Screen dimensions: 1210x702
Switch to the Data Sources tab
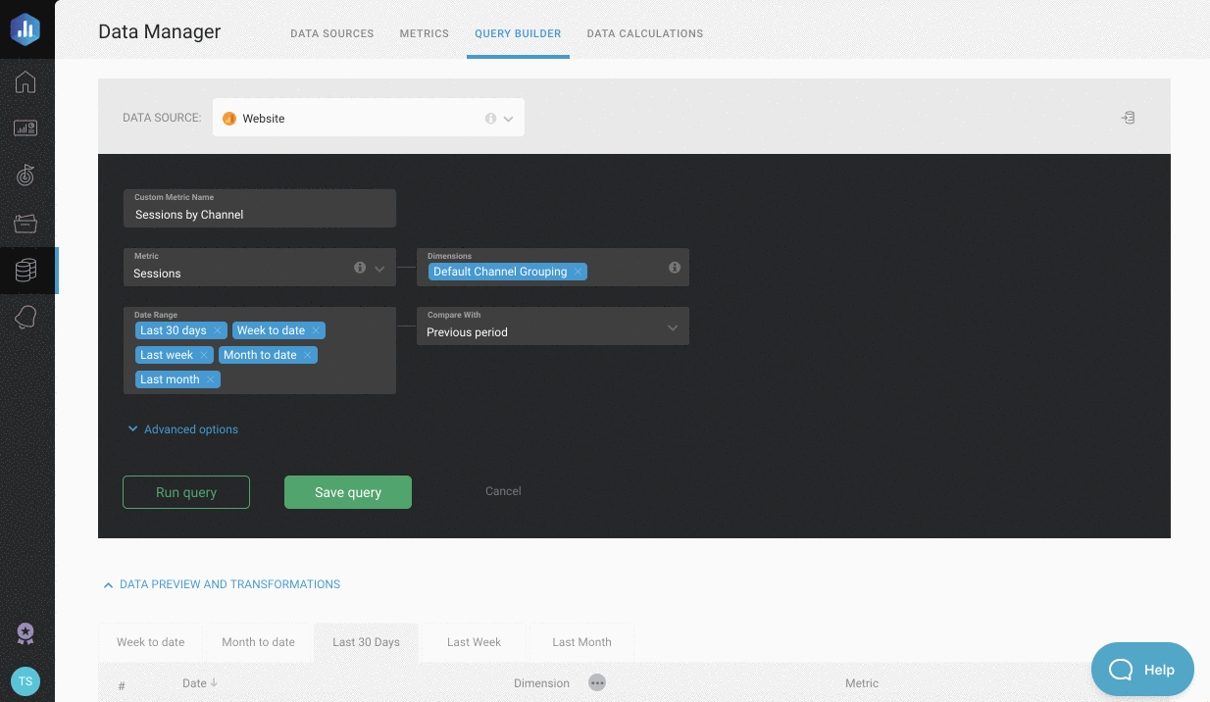pos(332,33)
